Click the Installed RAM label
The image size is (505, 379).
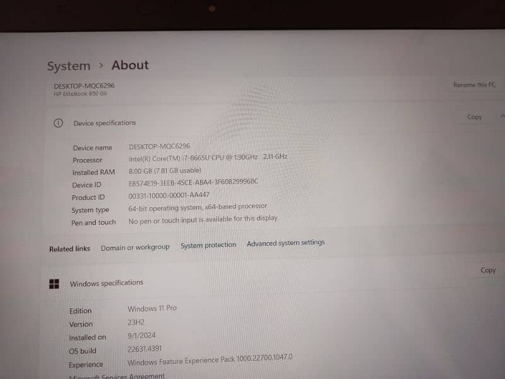[x=93, y=172]
